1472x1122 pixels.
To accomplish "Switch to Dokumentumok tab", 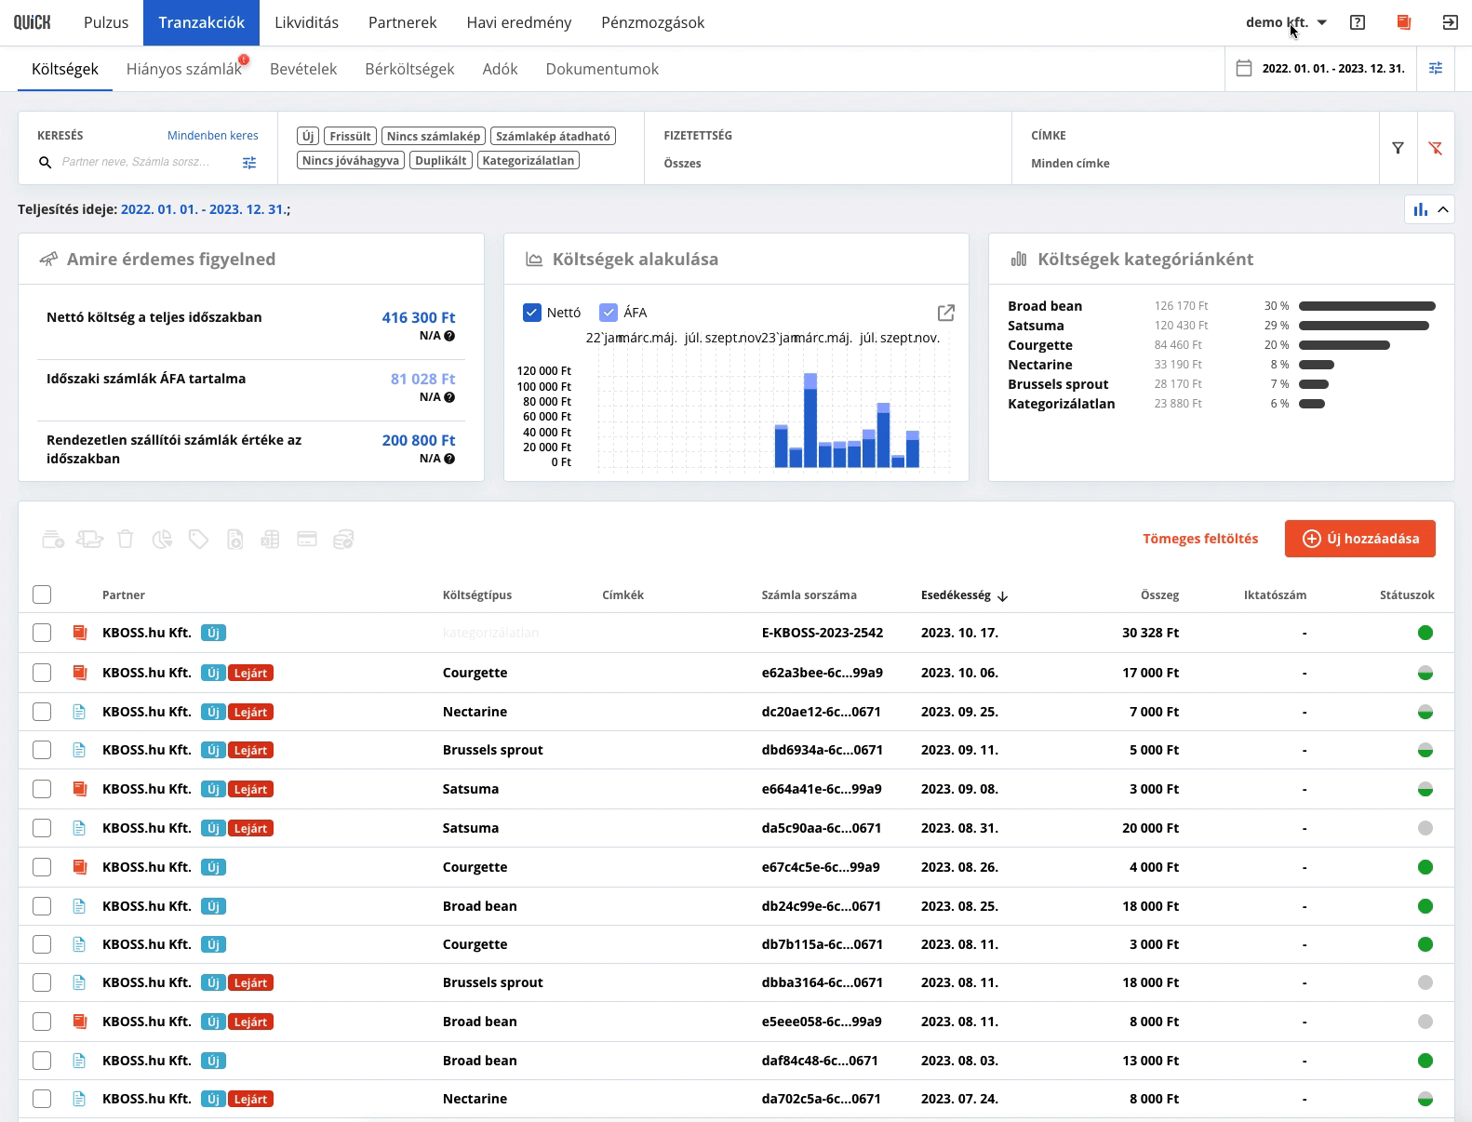I will [x=602, y=69].
